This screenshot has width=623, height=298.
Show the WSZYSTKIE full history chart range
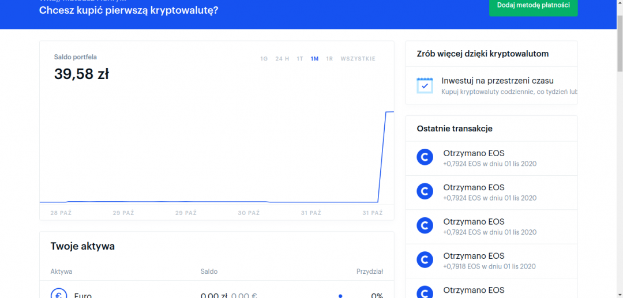(x=358, y=59)
